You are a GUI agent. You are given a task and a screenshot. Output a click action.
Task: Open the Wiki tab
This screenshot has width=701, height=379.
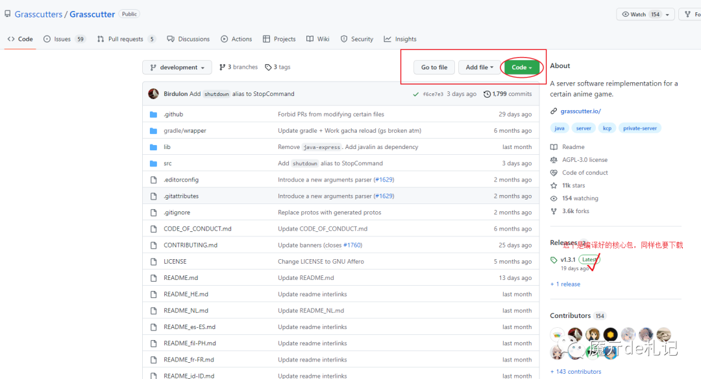(x=318, y=39)
